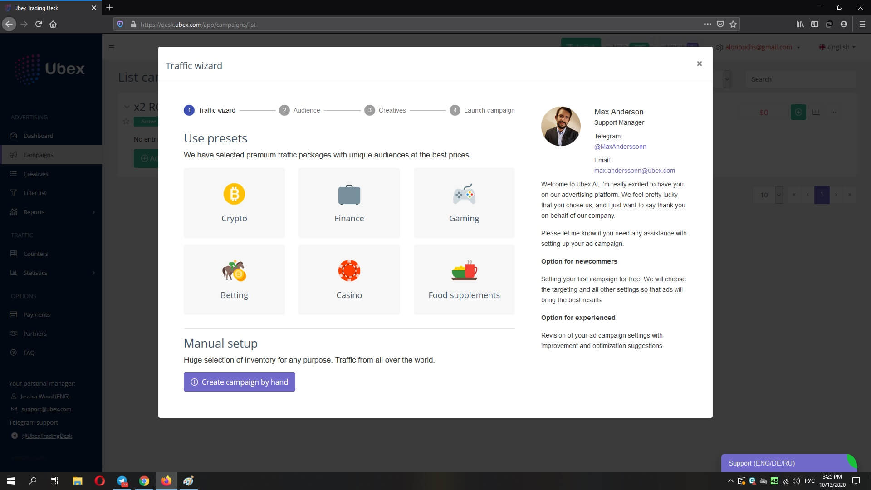Click Max Anderson's profile photo
This screenshot has width=871, height=490.
(x=561, y=126)
